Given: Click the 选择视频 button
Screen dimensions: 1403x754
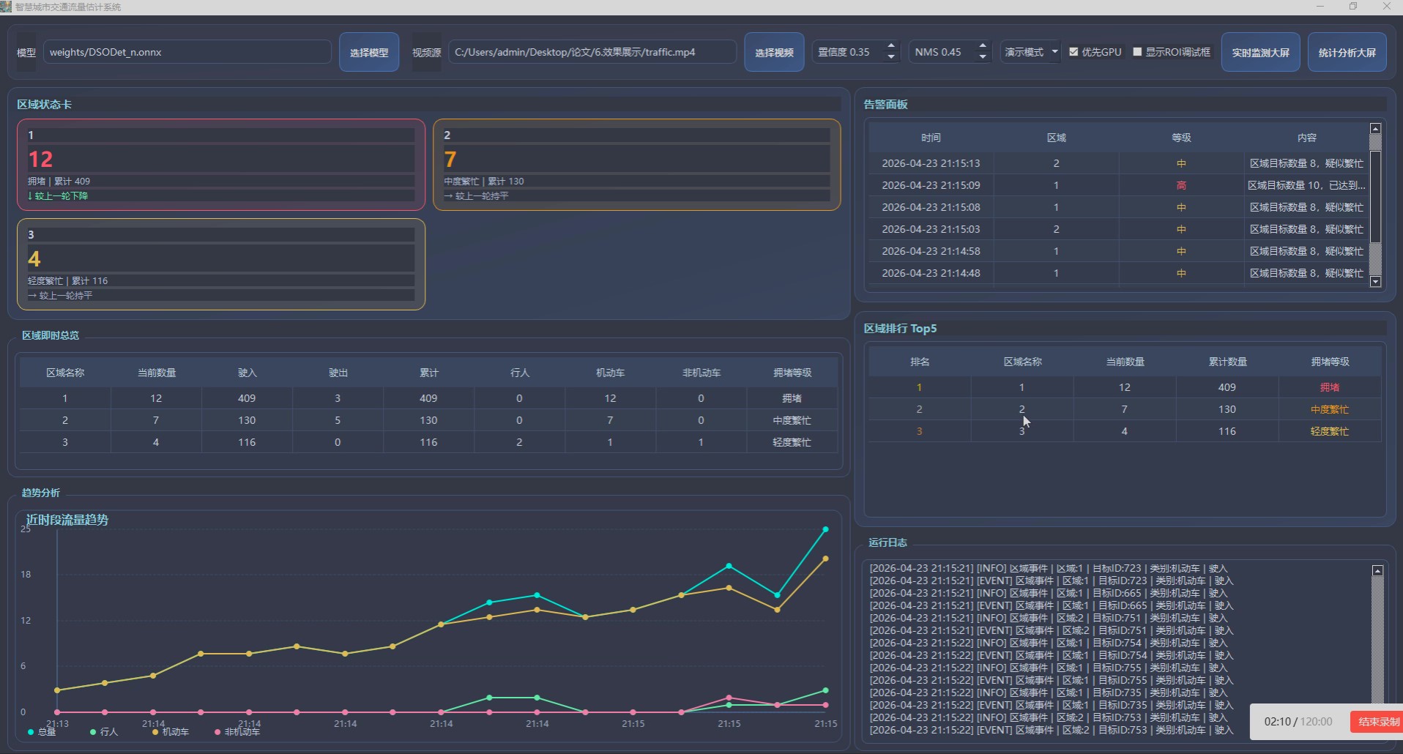Looking at the screenshot, I should 774,52.
